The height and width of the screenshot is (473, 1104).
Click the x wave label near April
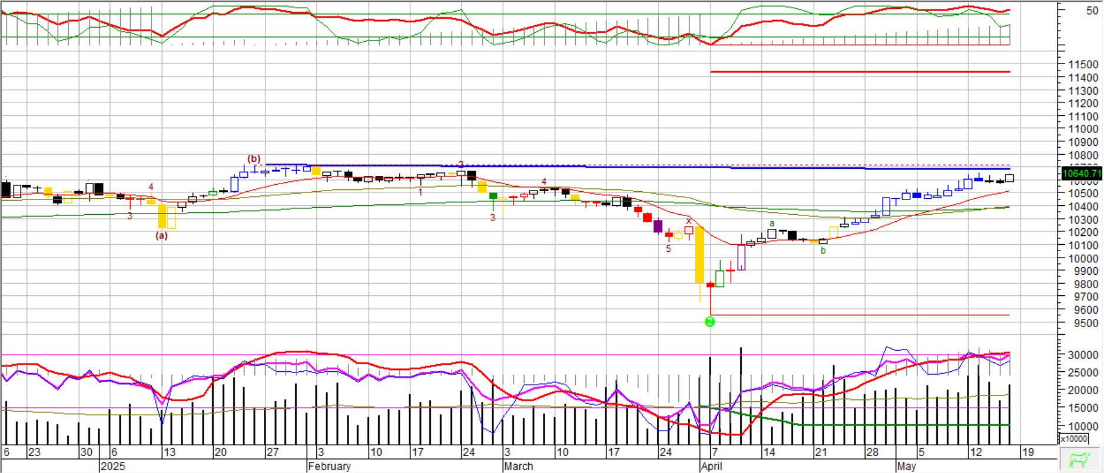tap(688, 221)
